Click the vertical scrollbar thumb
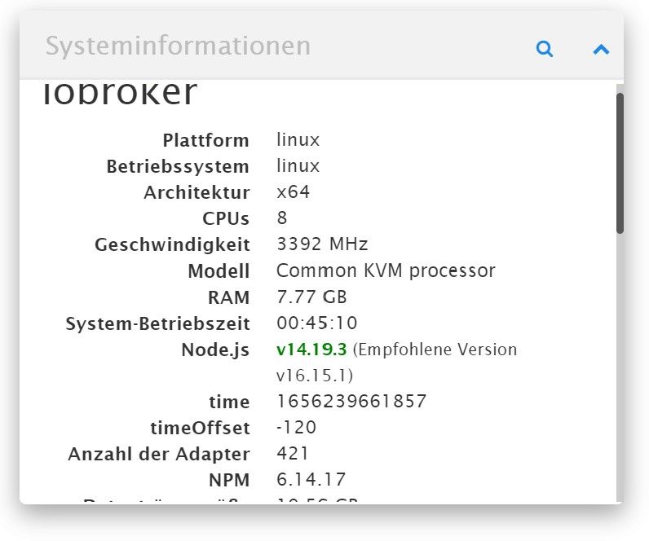This screenshot has height=541, width=649. tap(620, 164)
